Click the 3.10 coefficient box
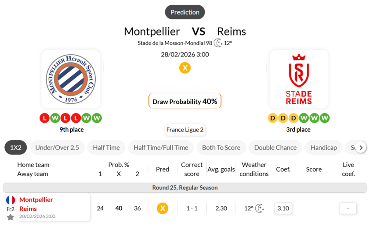Image resolution: width=369 pixels, height=227 pixels. [x=283, y=209]
